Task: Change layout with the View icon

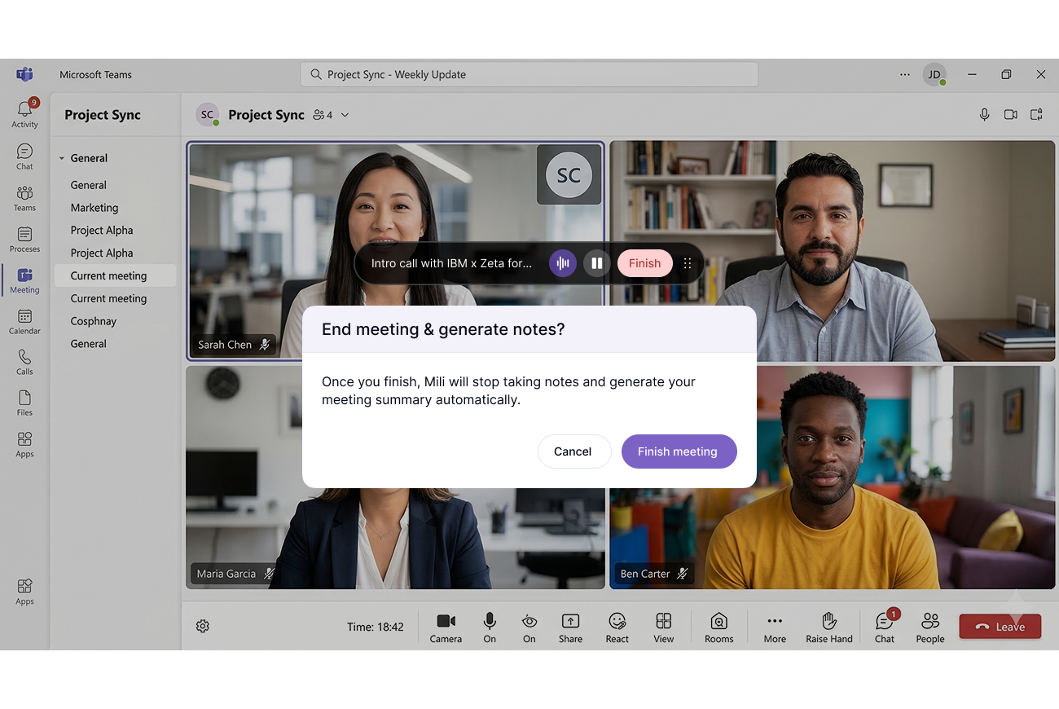Action: [x=663, y=628]
